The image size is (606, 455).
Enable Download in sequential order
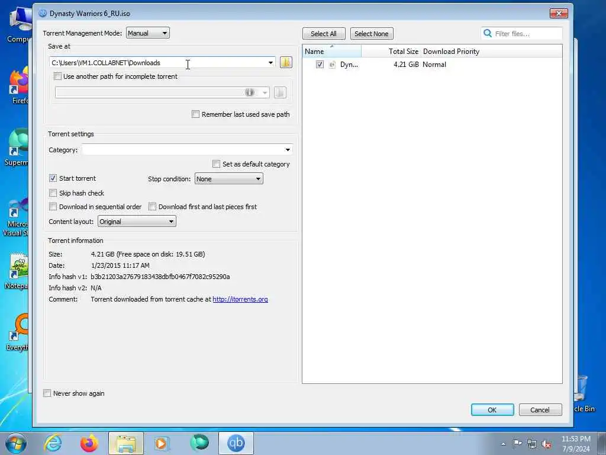point(53,207)
